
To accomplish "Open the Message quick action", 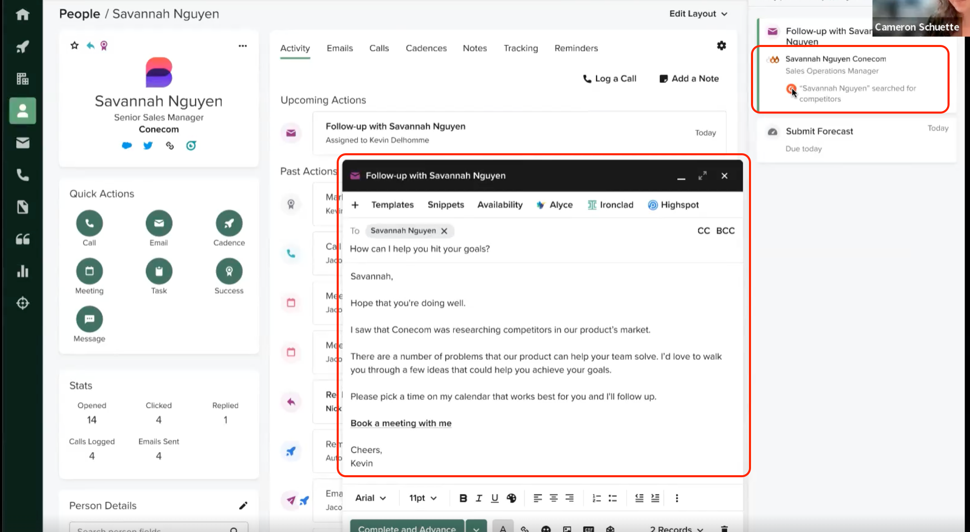I will tap(89, 319).
